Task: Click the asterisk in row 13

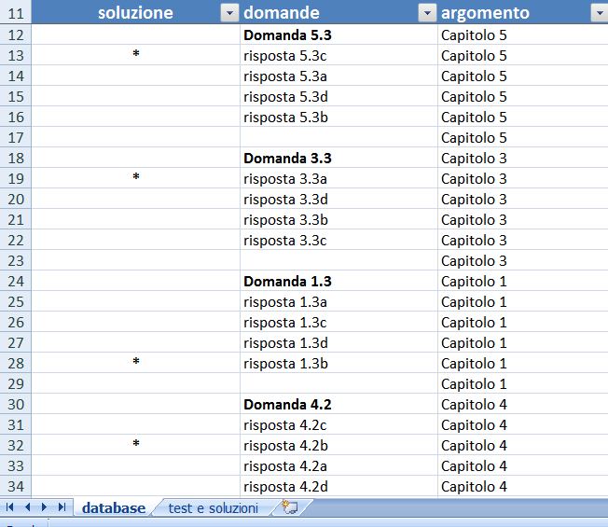Action: point(136,53)
